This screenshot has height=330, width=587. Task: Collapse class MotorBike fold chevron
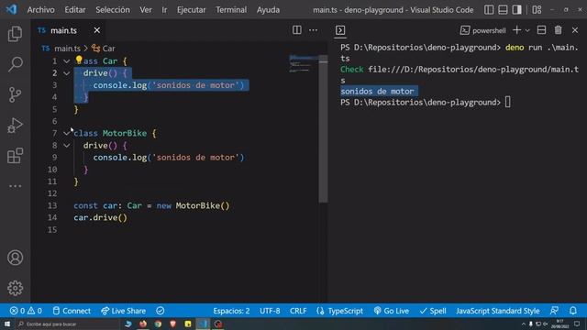coord(67,133)
